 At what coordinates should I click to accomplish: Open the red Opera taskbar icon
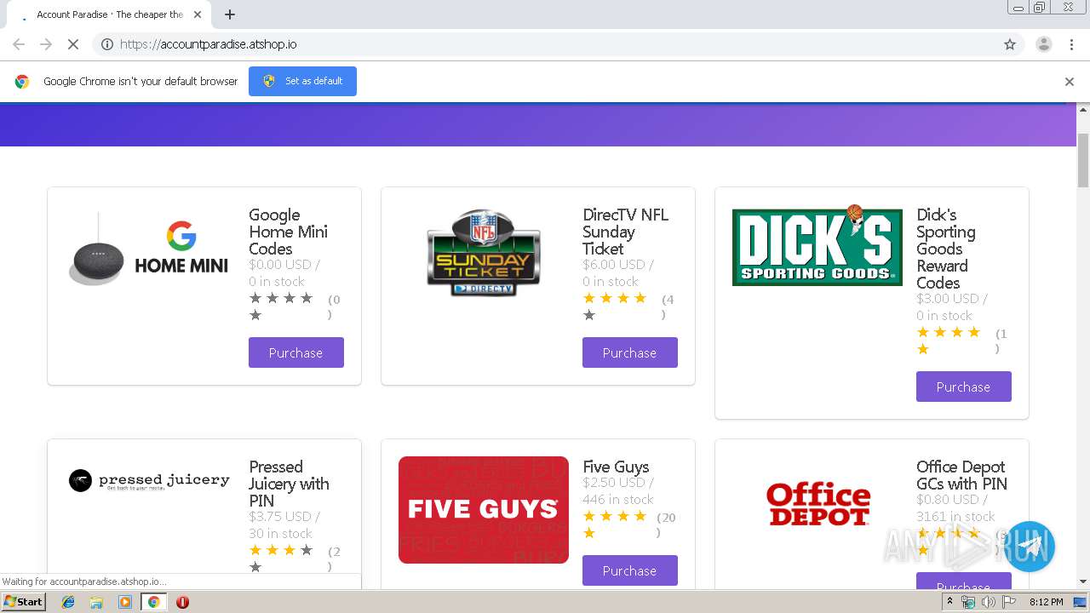click(182, 602)
